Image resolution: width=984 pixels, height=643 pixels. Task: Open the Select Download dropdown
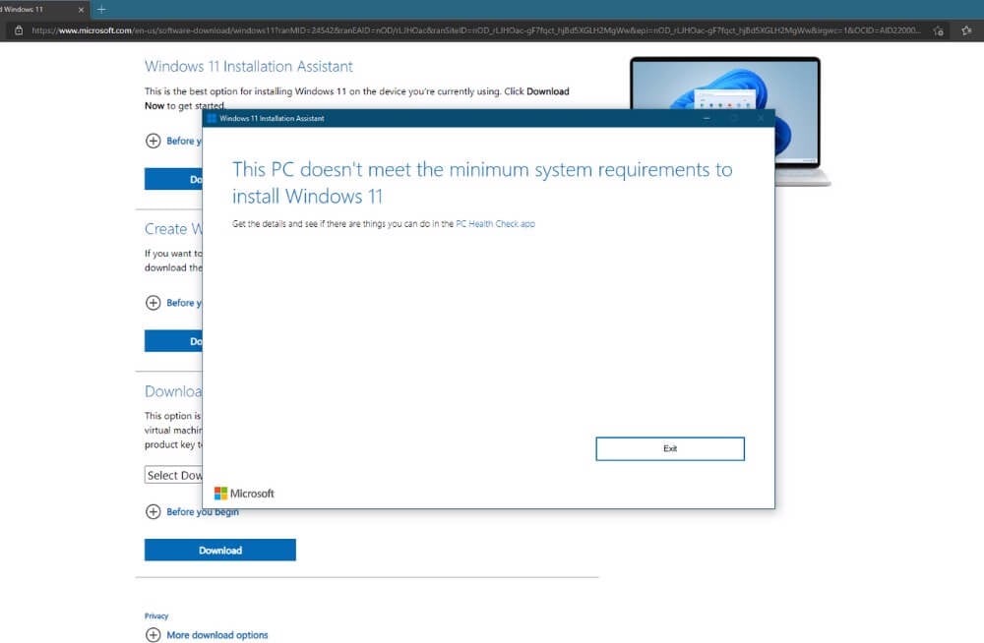(174, 475)
